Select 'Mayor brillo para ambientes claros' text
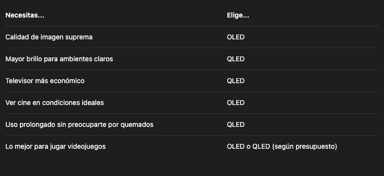 point(59,59)
